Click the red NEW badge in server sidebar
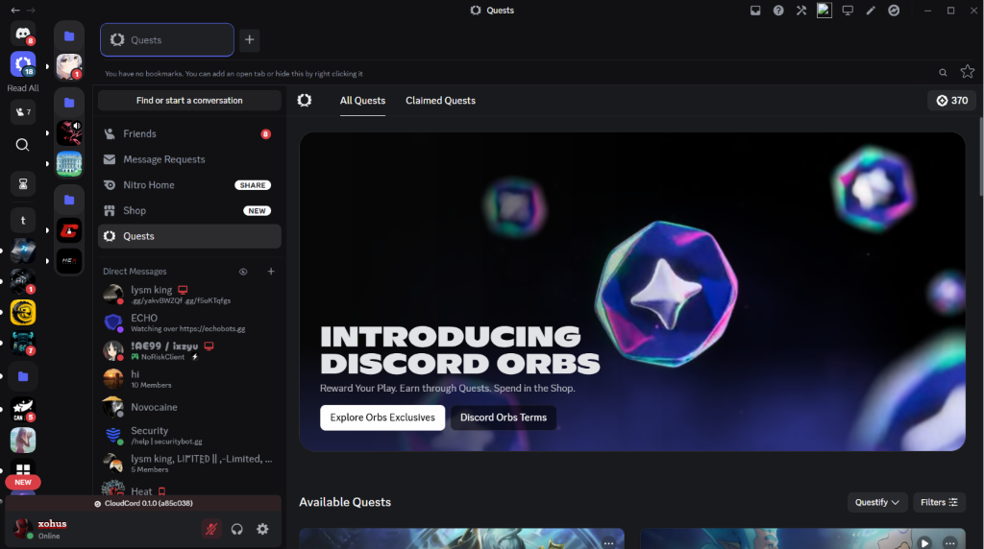984x549 pixels. (x=23, y=482)
